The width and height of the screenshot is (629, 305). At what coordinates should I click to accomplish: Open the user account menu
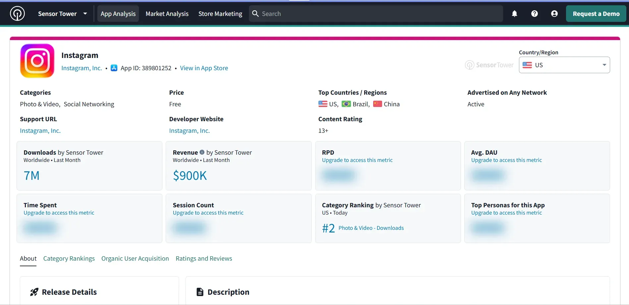[x=554, y=14]
